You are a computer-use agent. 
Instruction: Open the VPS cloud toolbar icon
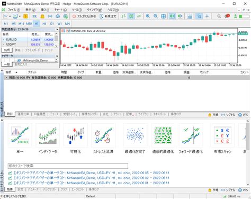pos(58,16)
